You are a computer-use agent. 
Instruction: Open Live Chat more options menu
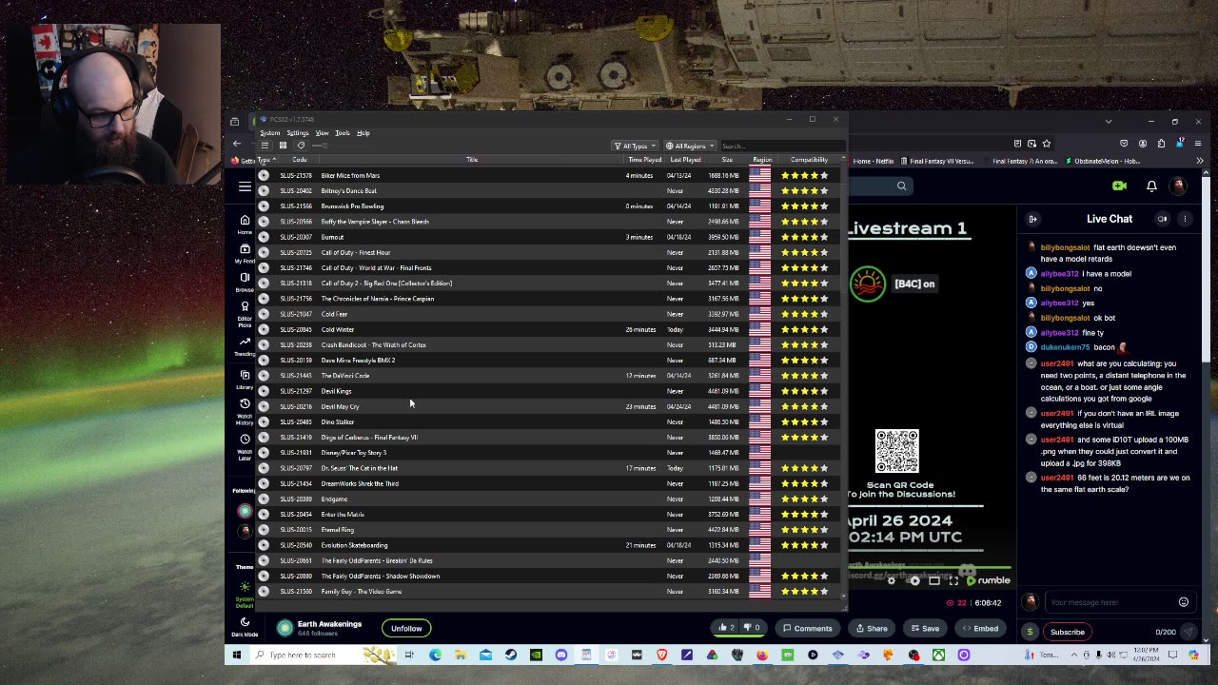click(x=1185, y=219)
